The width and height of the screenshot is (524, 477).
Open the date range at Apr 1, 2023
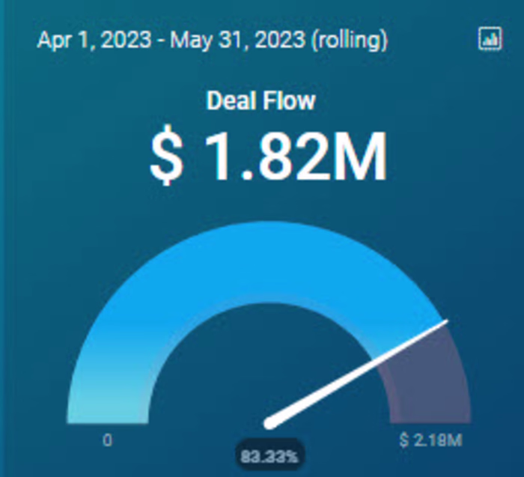(x=95, y=40)
